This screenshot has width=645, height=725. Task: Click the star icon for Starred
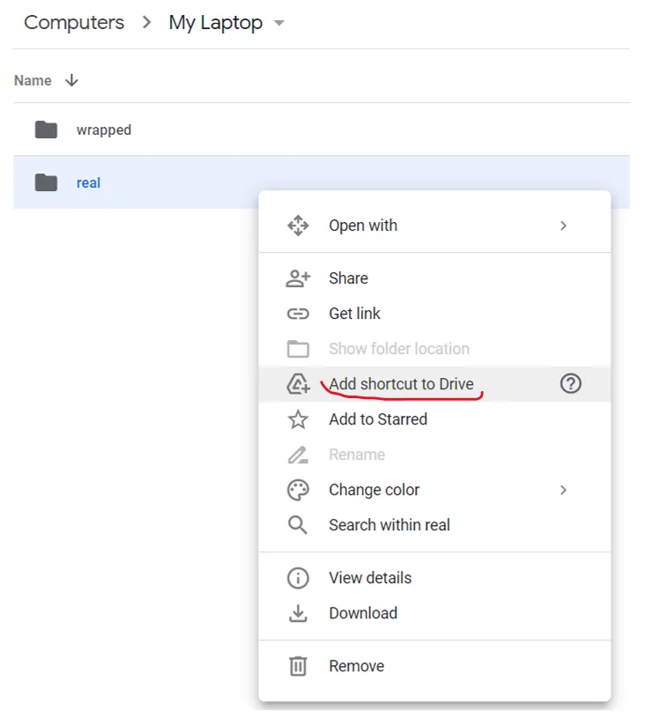pos(299,419)
